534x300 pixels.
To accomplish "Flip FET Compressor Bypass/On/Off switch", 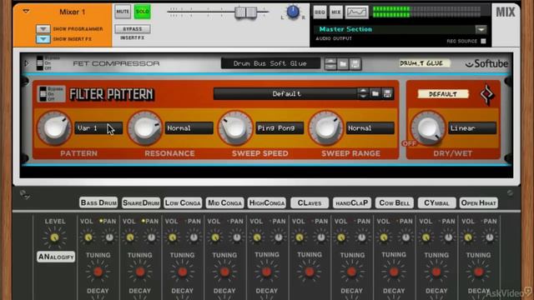I will pyautogui.click(x=40, y=63).
